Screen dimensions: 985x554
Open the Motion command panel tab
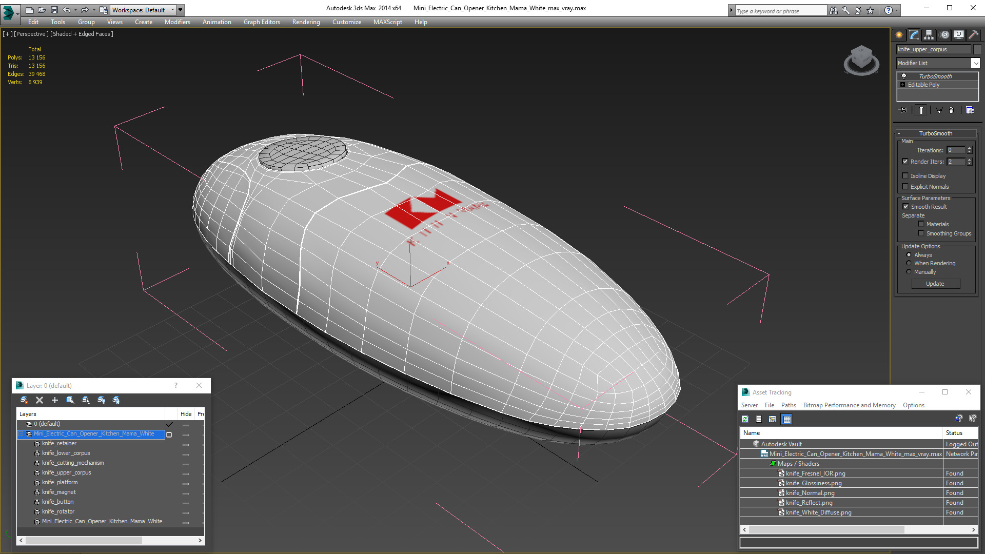944,35
